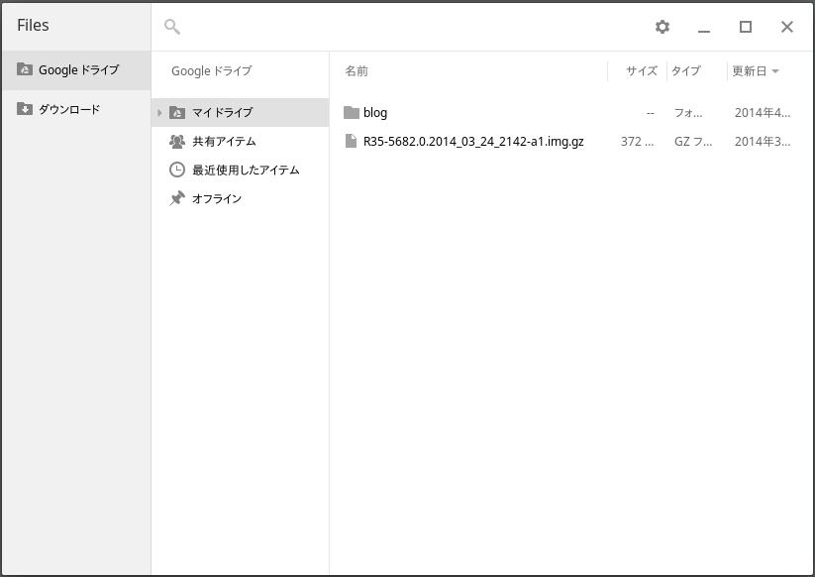This screenshot has height=577, width=815.
Task: Click the img.gz file icon
Action: [x=351, y=141]
